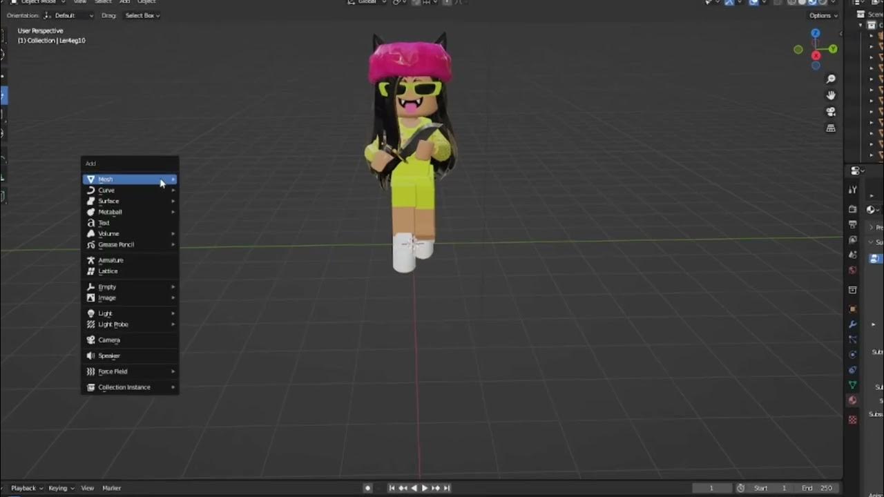Open the viewport Options dropdown
The height and width of the screenshot is (497, 884).
coord(823,15)
